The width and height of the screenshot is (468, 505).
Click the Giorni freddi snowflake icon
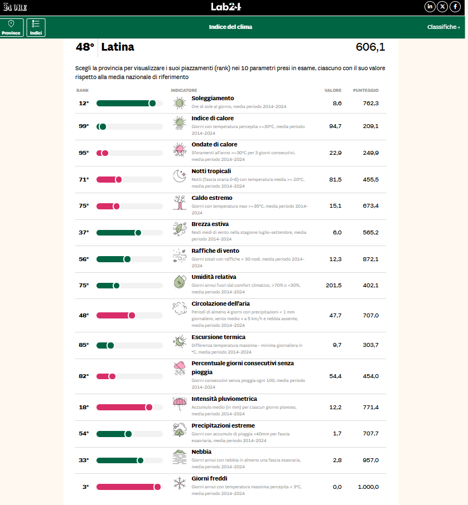pyautogui.click(x=179, y=483)
